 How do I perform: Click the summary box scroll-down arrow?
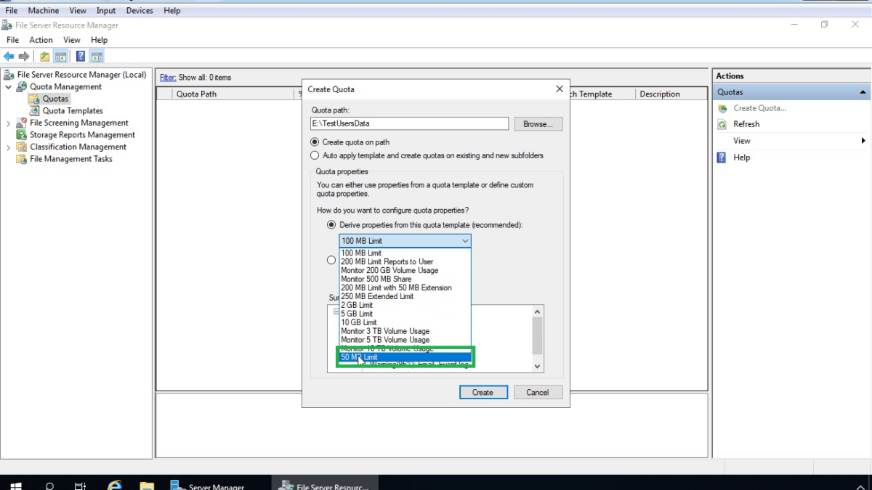coord(538,367)
